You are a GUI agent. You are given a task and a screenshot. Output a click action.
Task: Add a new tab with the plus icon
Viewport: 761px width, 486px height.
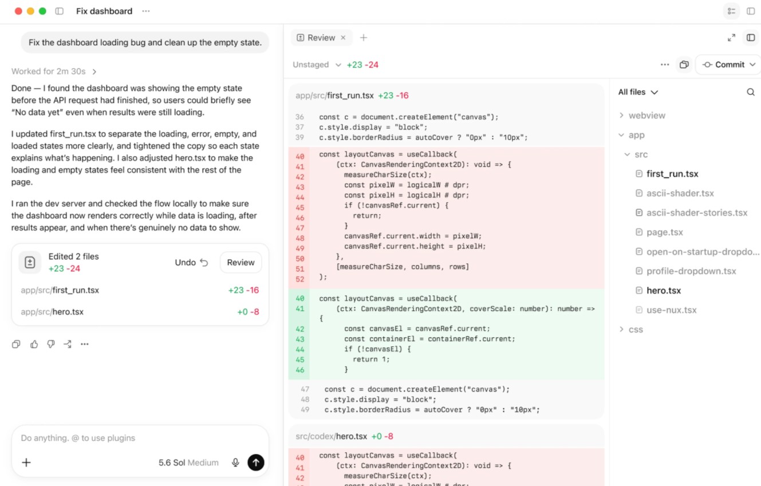click(364, 38)
